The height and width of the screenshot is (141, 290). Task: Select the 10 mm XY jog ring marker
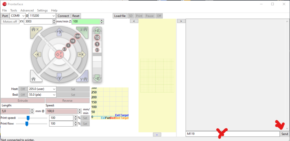pyautogui.click(x=73, y=41)
